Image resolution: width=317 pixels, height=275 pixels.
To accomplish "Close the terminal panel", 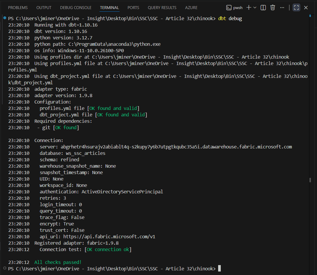I will tap(306, 8).
